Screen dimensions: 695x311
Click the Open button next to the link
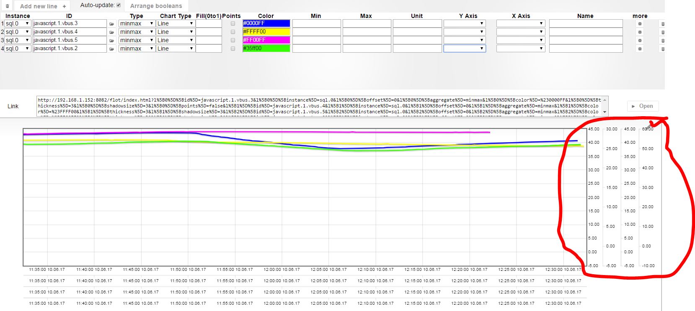643,106
